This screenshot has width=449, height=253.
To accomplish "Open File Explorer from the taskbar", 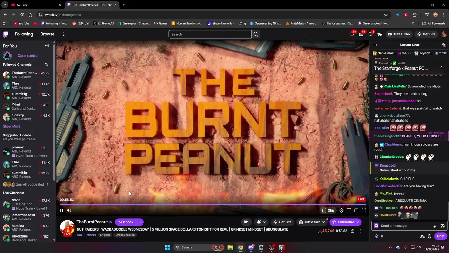I will [x=230, y=247].
